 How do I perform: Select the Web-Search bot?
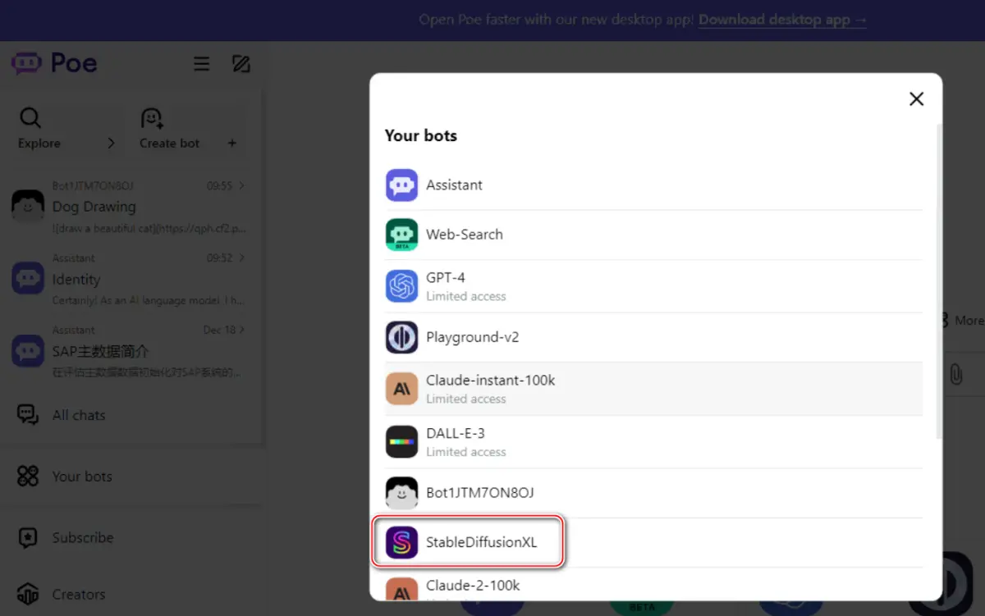pos(653,235)
